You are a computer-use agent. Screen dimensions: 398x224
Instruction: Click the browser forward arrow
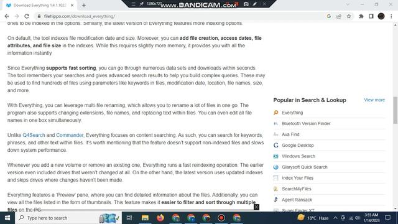click(x=17, y=16)
